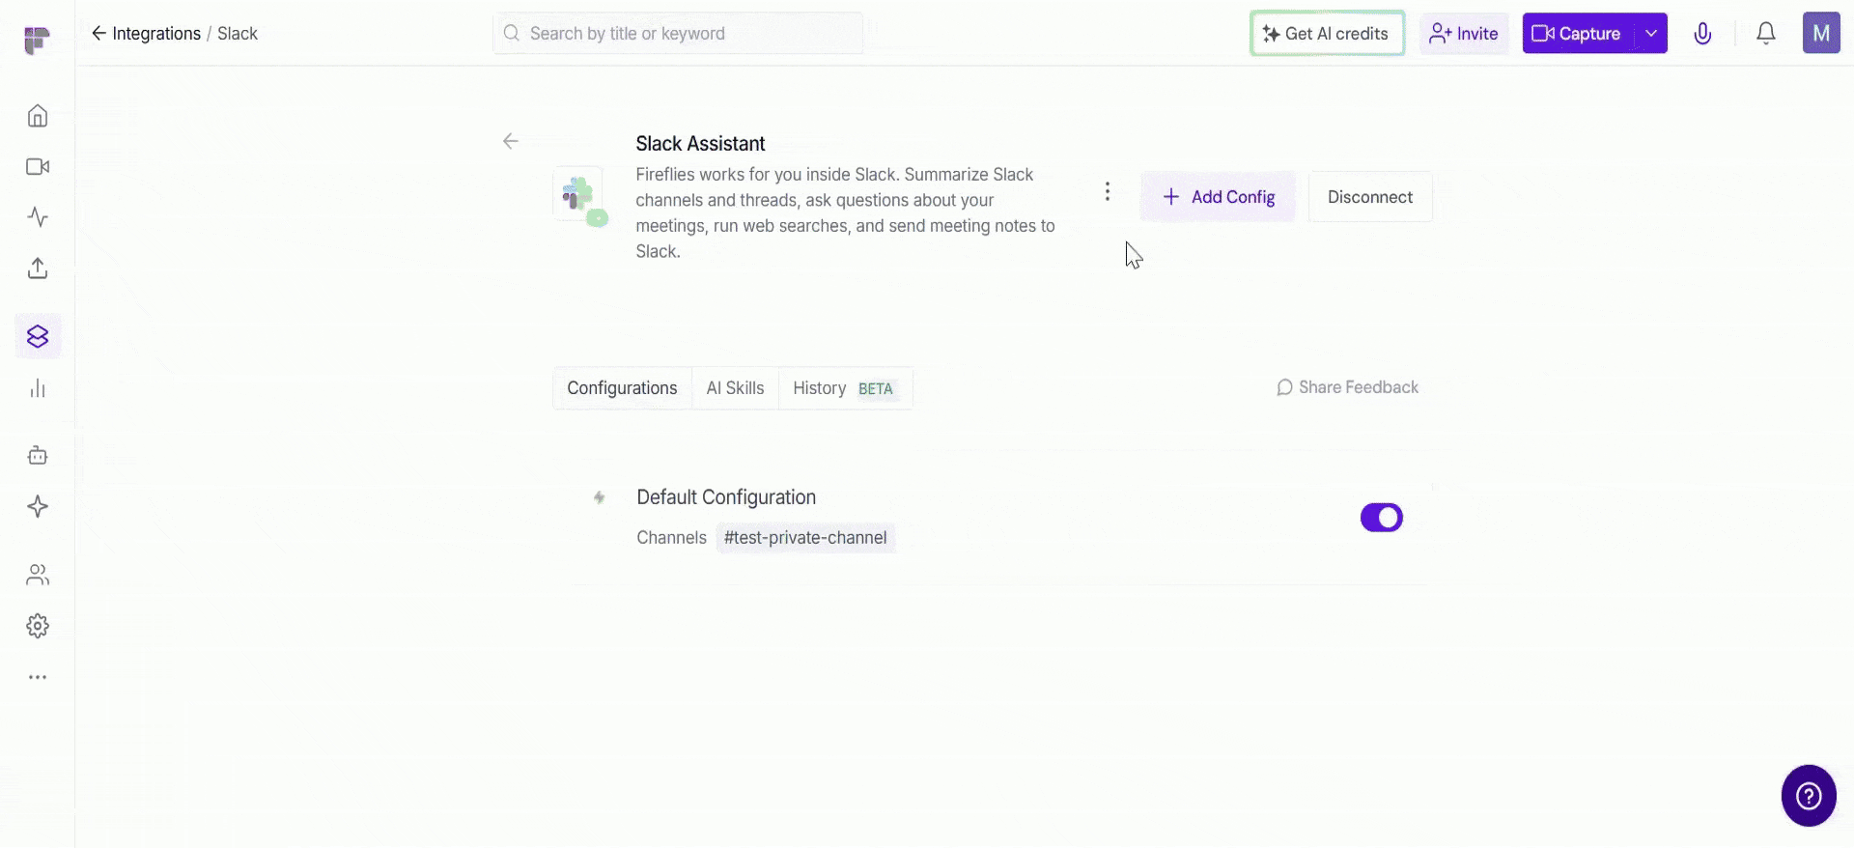
Task: Open Analytics bar chart sidebar icon
Action: pyautogui.click(x=38, y=388)
